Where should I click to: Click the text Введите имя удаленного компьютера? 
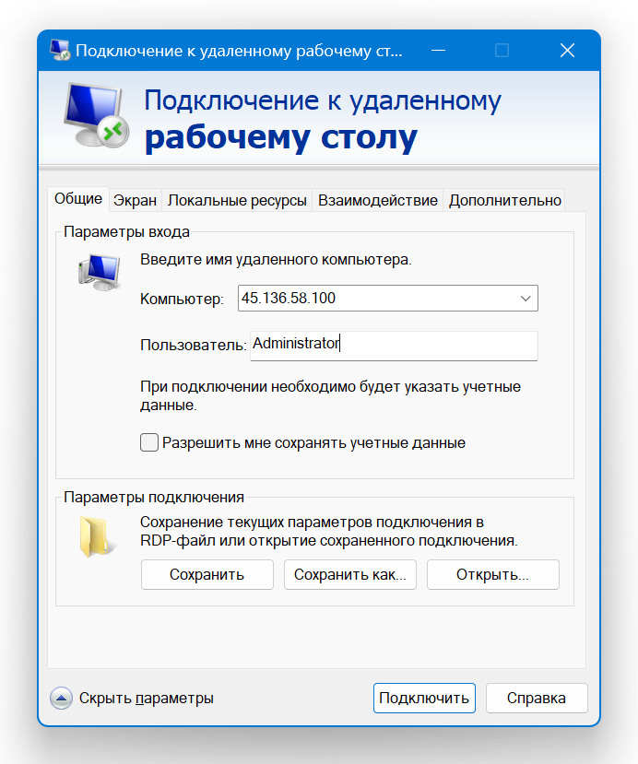276,260
